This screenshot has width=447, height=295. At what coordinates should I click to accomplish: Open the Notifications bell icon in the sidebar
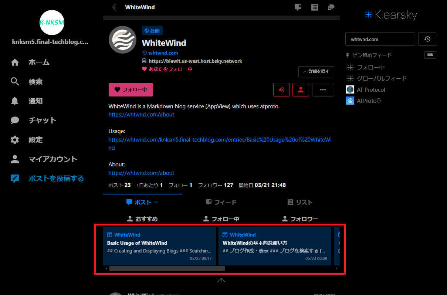click(x=15, y=101)
